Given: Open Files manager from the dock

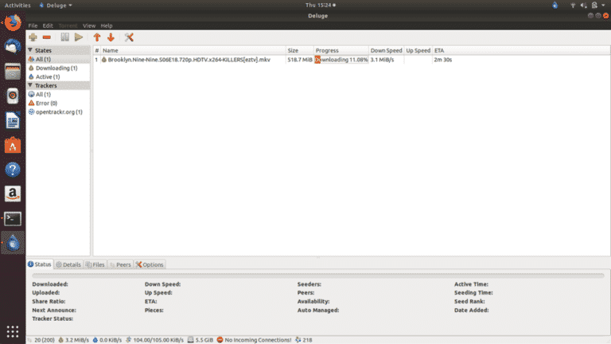Looking at the screenshot, I should [x=13, y=72].
